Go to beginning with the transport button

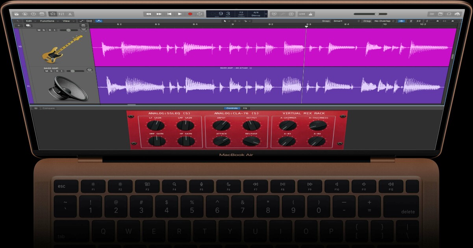tap(169, 14)
